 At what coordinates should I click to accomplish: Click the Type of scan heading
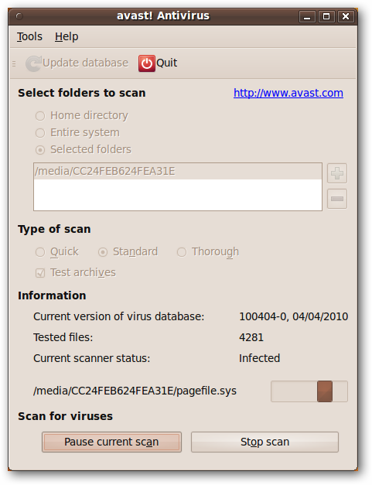pyautogui.click(x=54, y=229)
